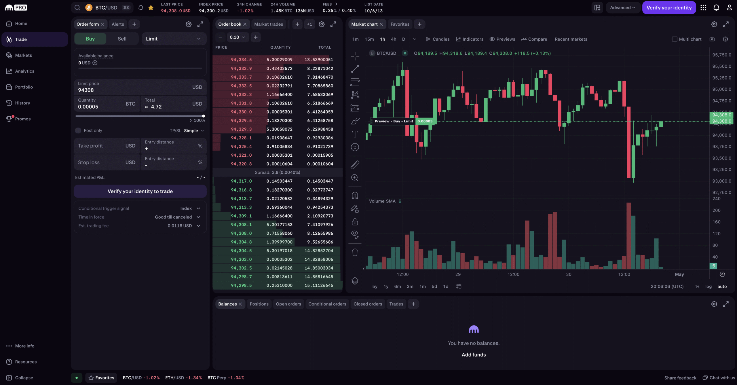Open order form settings gear
Screen dimensions: 737x385
tap(189, 24)
